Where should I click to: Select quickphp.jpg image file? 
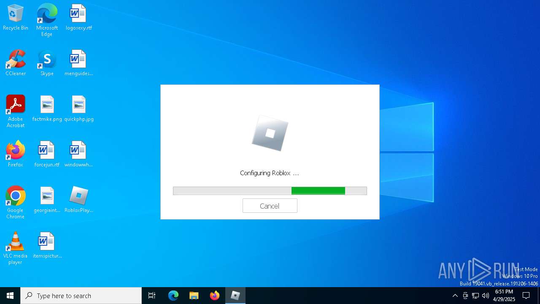pyautogui.click(x=78, y=109)
